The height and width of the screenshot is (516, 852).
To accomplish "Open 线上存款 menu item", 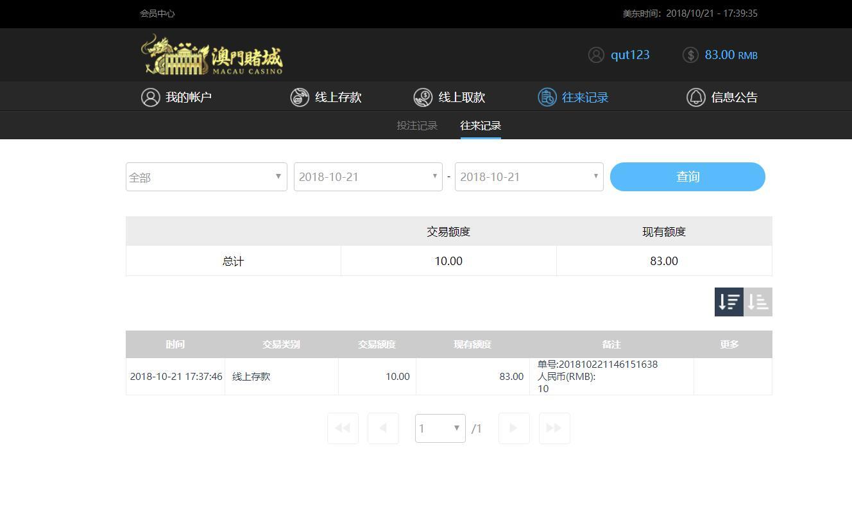I will [x=326, y=98].
